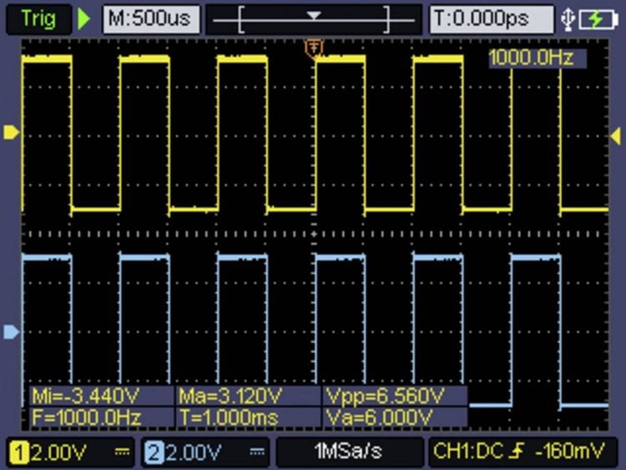Click the 1MSa/s sample rate box
Viewport: 626px width, 470px height.
(349, 452)
